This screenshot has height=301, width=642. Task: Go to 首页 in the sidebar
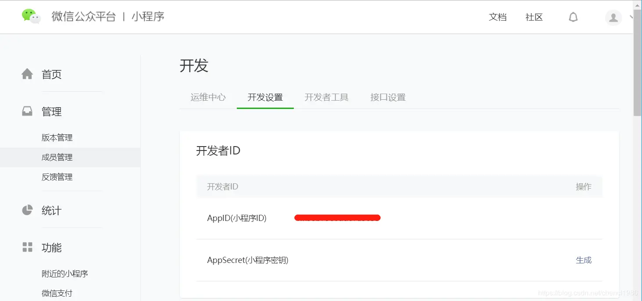[x=51, y=74]
